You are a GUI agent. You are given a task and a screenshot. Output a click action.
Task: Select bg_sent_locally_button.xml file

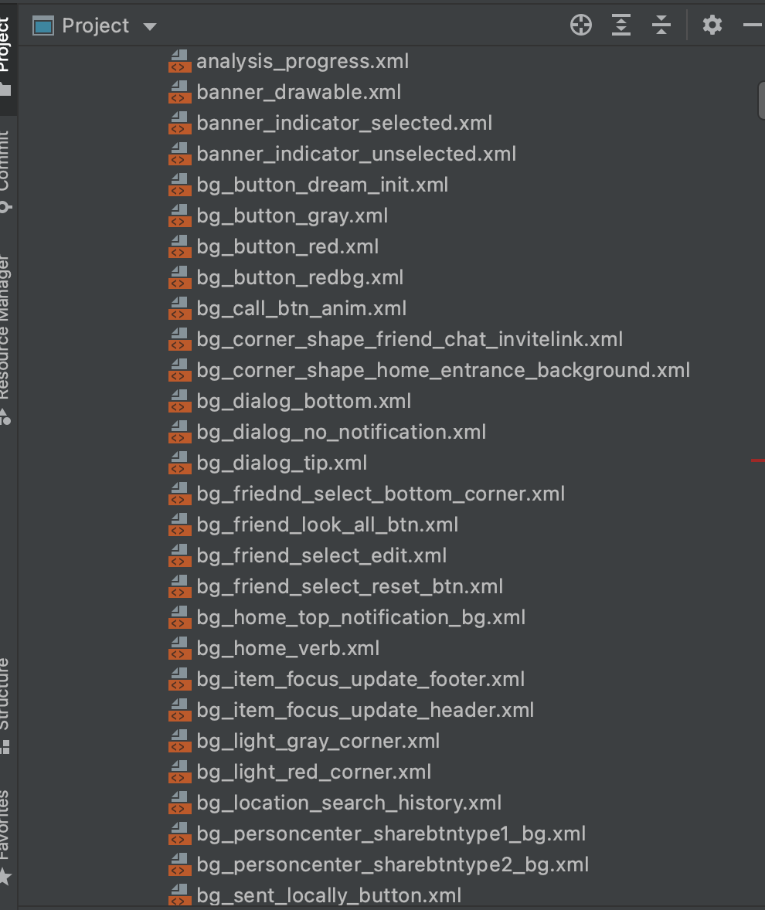tap(329, 895)
